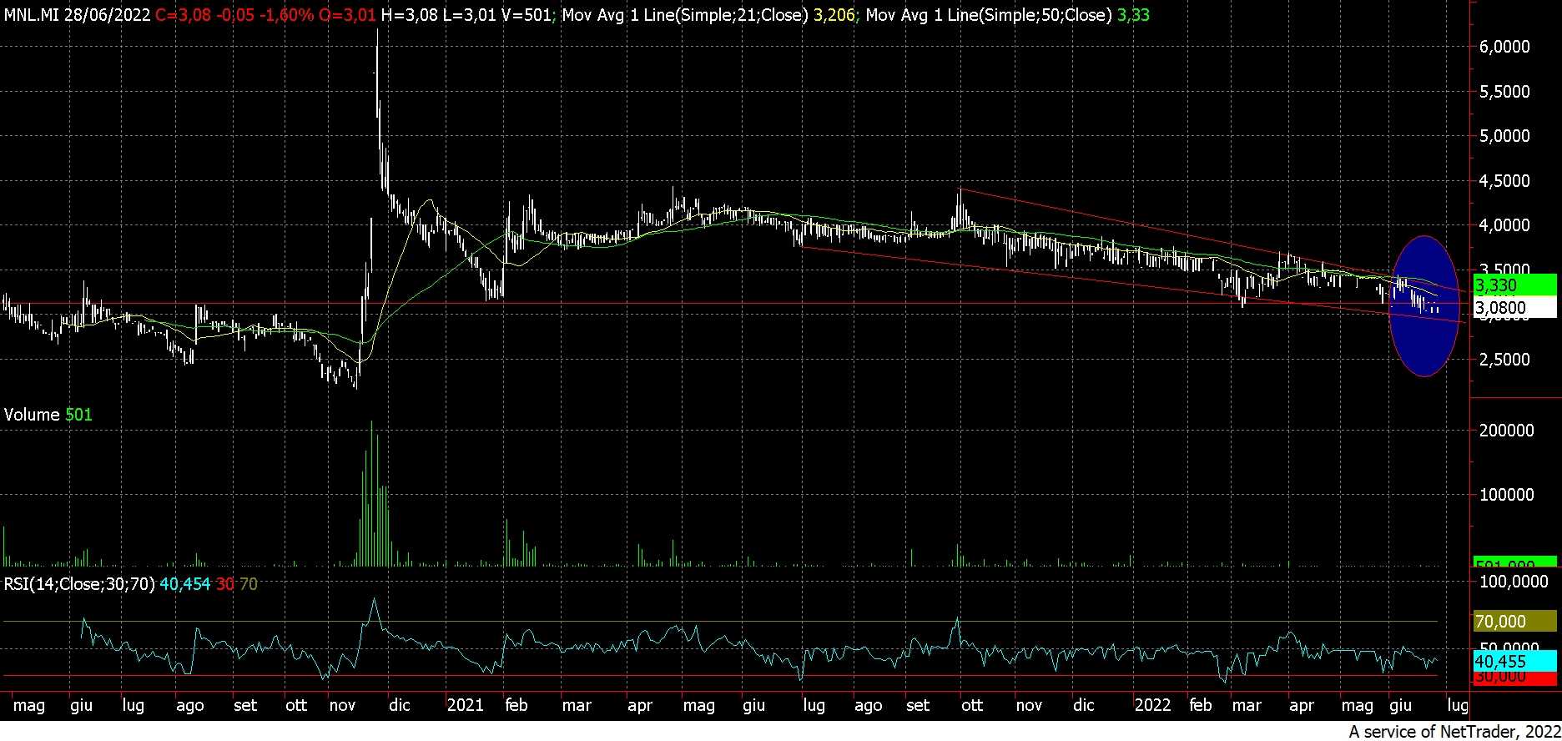Click the 2022 year marker on time axis
The width and height of the screenshot is (1562, 741).
(x=1152, y=705)
